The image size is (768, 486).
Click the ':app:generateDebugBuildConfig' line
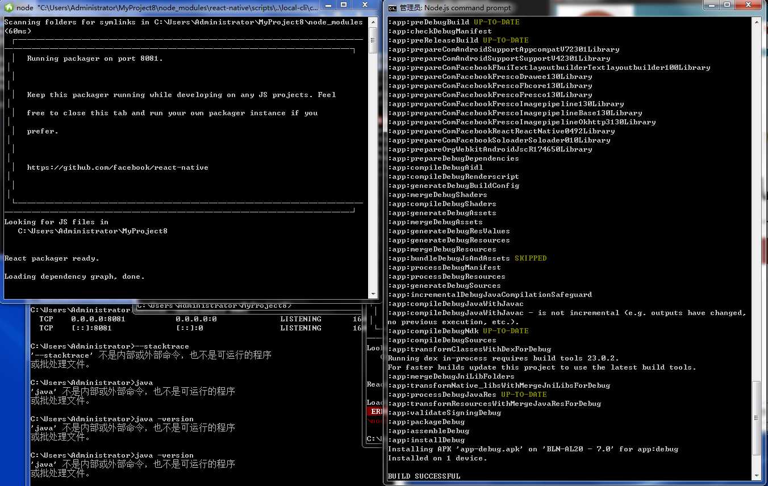pyautogui.click(x=453, y=186)
